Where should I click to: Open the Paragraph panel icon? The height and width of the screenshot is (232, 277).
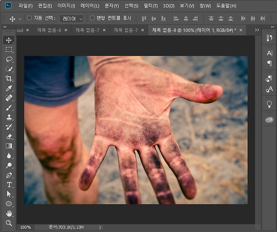270,63
